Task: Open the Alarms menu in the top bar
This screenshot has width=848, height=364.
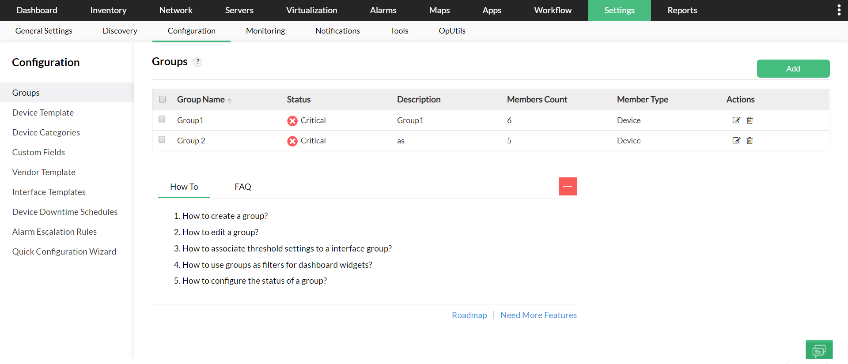Action: point(383,10)
